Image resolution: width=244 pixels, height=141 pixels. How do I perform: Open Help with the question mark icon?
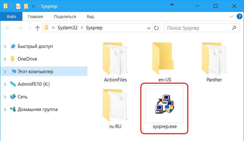[x=239, y=16]
